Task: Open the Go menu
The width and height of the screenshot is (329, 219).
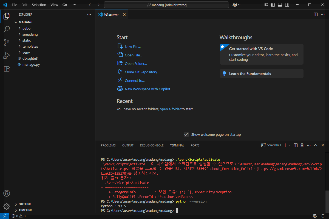Action: [x=65, y=5]
